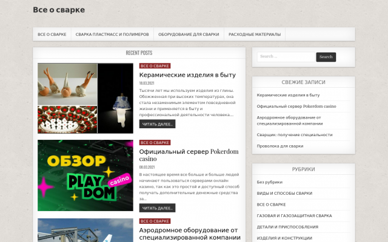The height and width of the screenshot is (242, 388).
Task: Select category 'Без рубрики'
Action: pos(269,182)
